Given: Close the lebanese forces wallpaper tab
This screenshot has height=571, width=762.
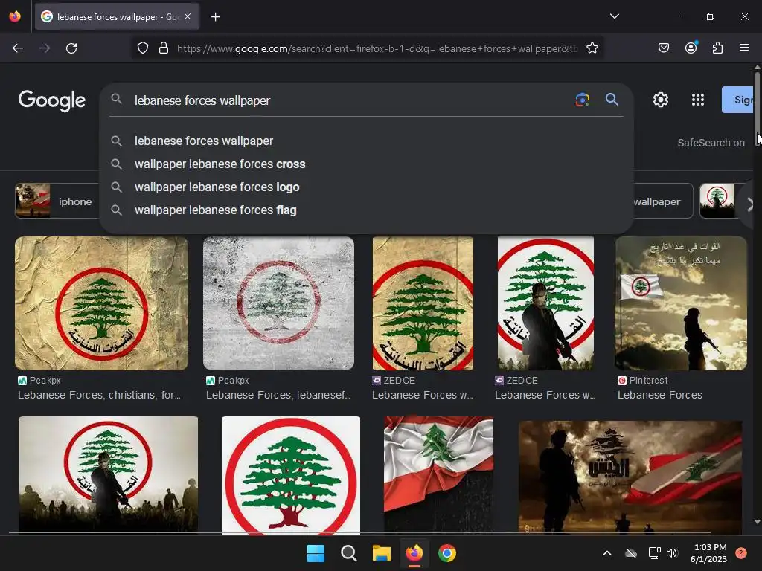Looking at the screenshot, I should tap(188, 16).
